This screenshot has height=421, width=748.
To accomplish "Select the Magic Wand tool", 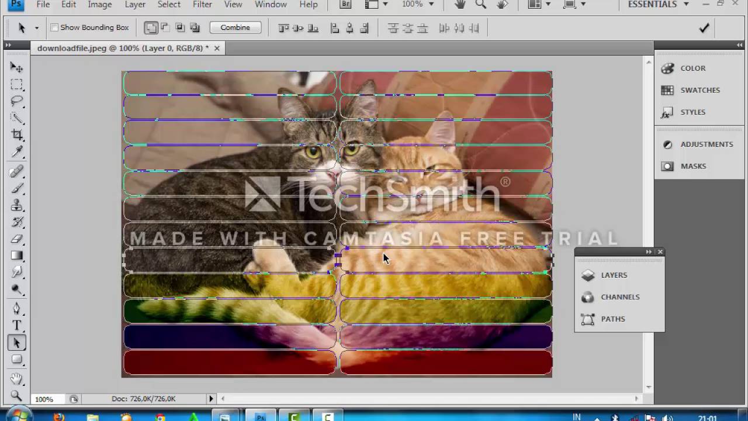I will pos(16,118).
